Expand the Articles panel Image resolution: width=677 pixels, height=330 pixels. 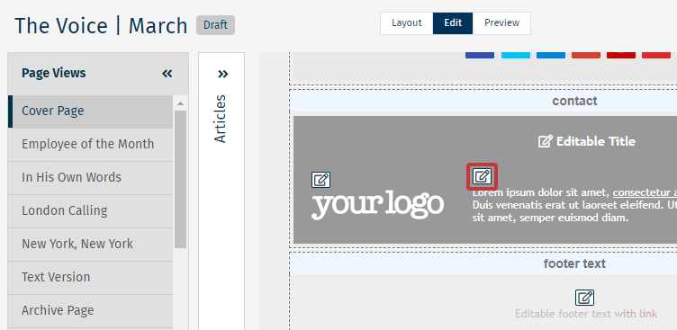[222, 75]
